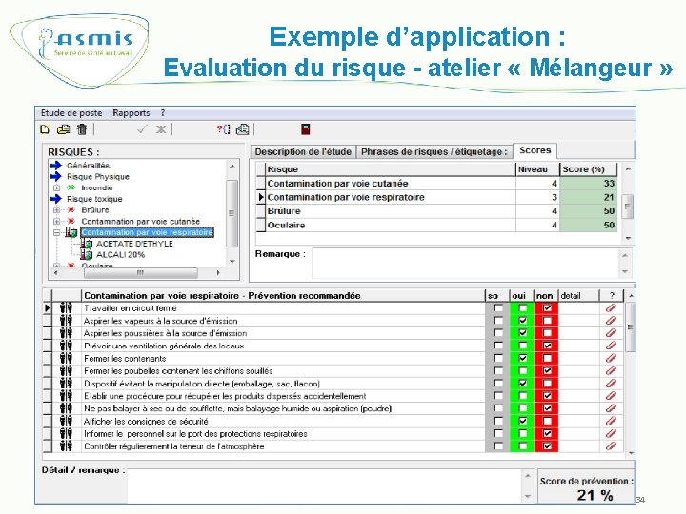Click the Score (%) column header
Image resolution: width=686 pixels, height=514 pixels.
click(x=588, y=169)
